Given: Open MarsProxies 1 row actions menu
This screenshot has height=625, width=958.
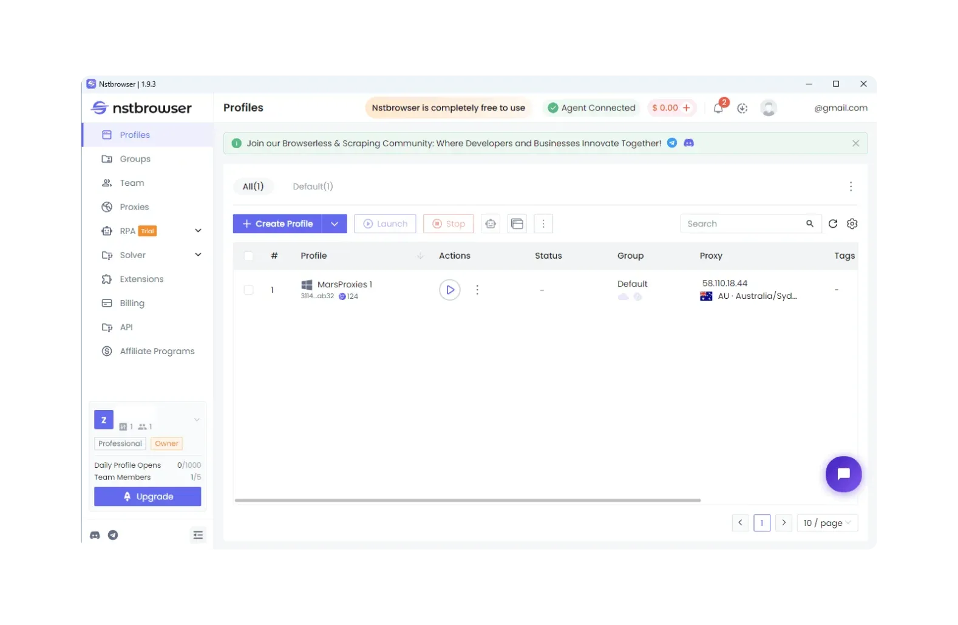Looking at the screenshot, I should pyautogui.click(x=477, y=290).
